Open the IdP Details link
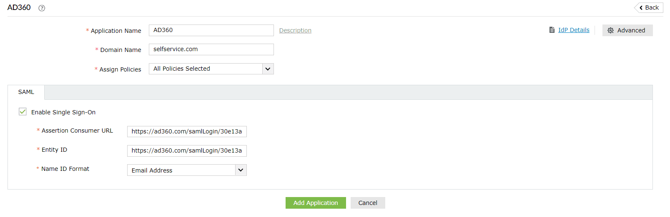670x217 pixels. pyautogui.click(x=574, y=30)
